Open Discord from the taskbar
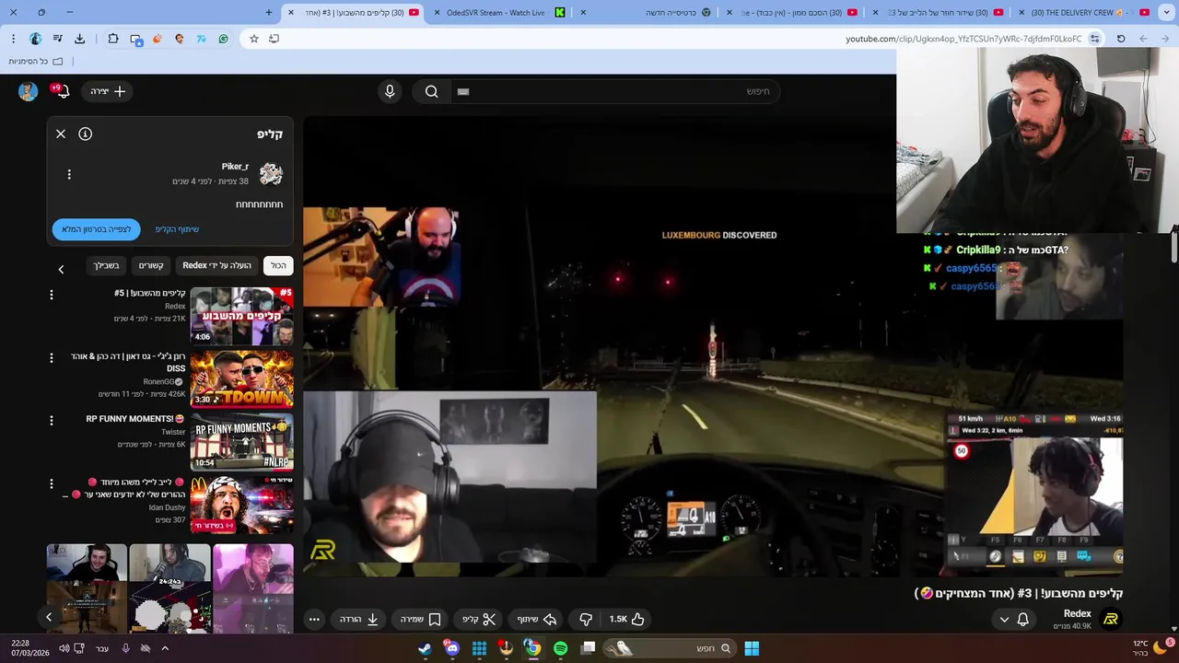 [451, 648]
